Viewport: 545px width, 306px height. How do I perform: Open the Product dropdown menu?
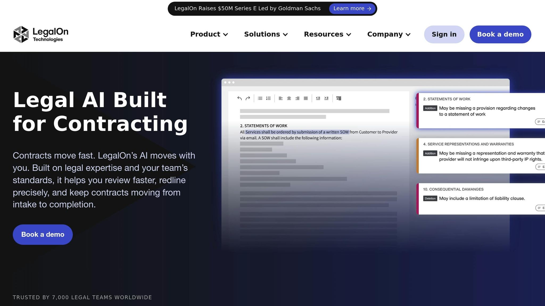click(x=209, y=34)
